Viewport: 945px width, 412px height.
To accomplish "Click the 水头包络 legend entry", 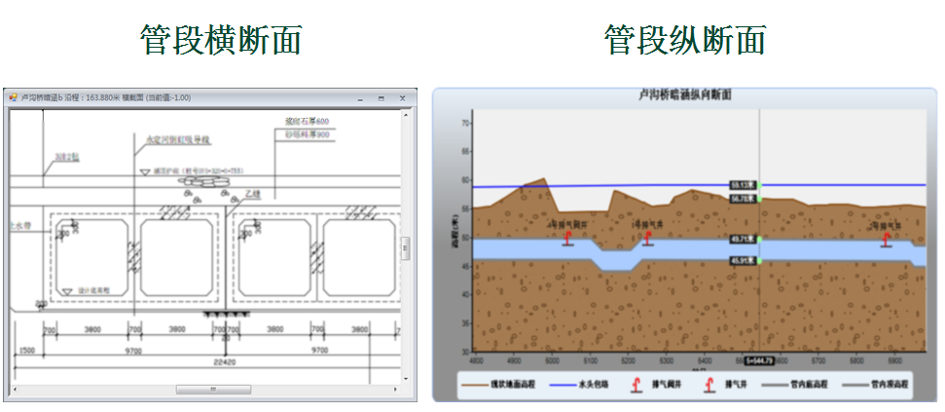I will (x=578, y=384).
